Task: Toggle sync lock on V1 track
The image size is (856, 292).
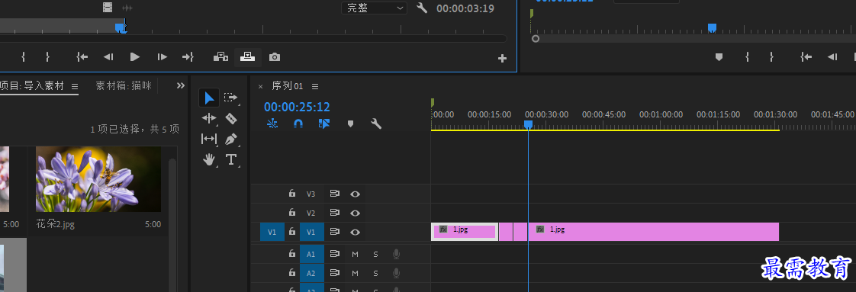Action: (335, 232)
